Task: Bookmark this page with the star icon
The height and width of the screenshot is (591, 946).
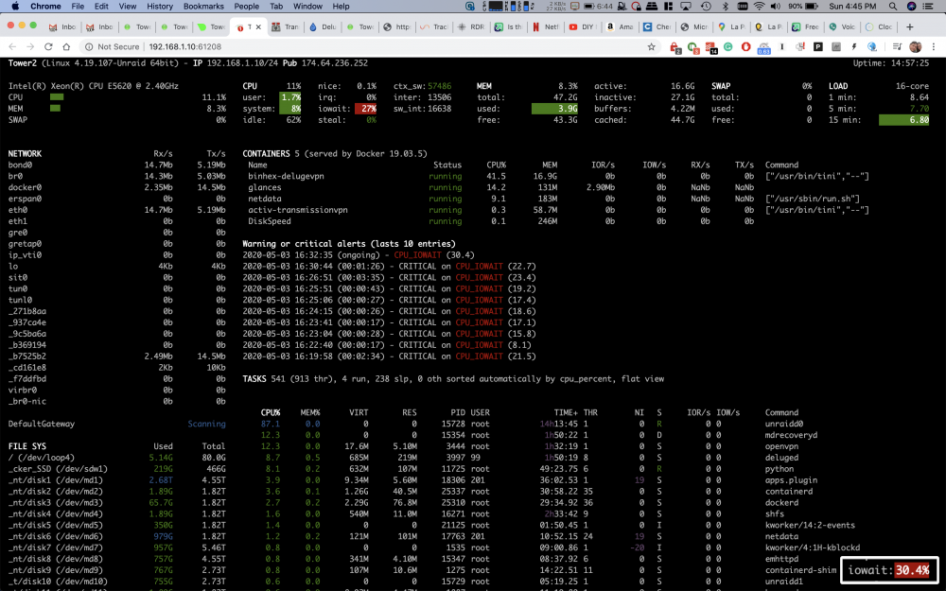Action: click(651, 46)
